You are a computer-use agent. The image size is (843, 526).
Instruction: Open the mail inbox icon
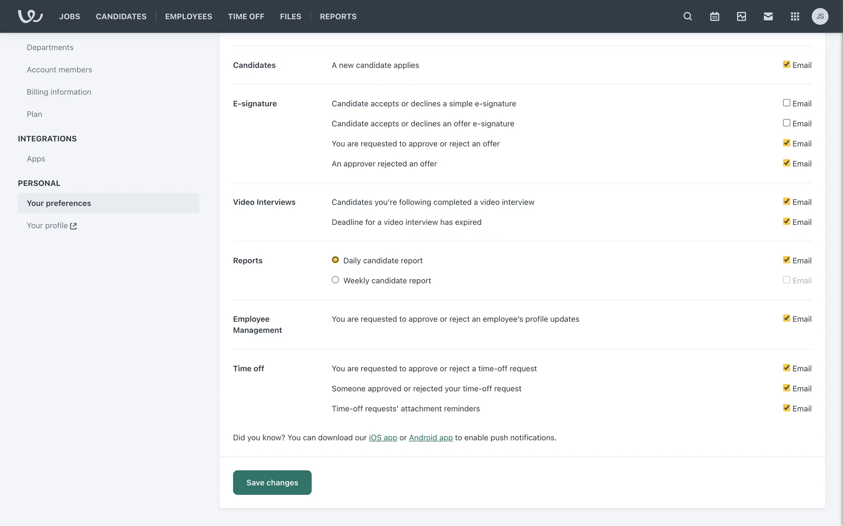click(768, 16)
